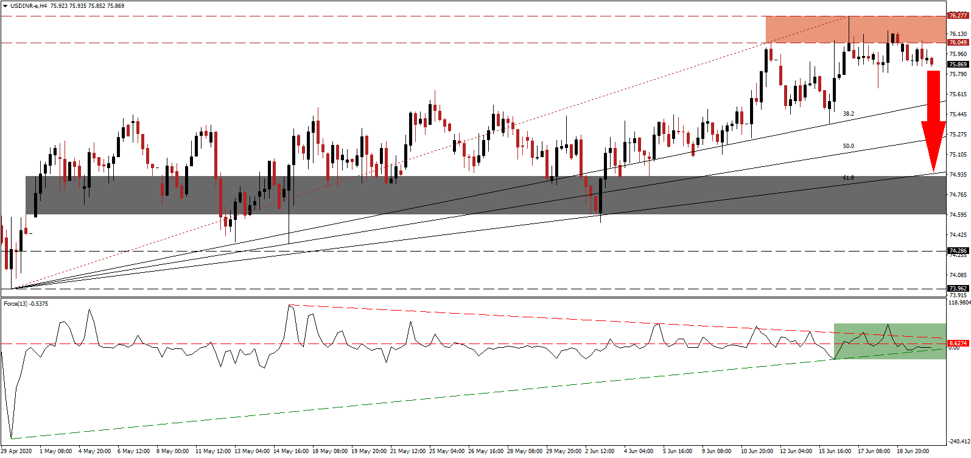Click the Force indicator 8.6274 level label
This screenshot has width=971, height=458.
coord(958,343)
